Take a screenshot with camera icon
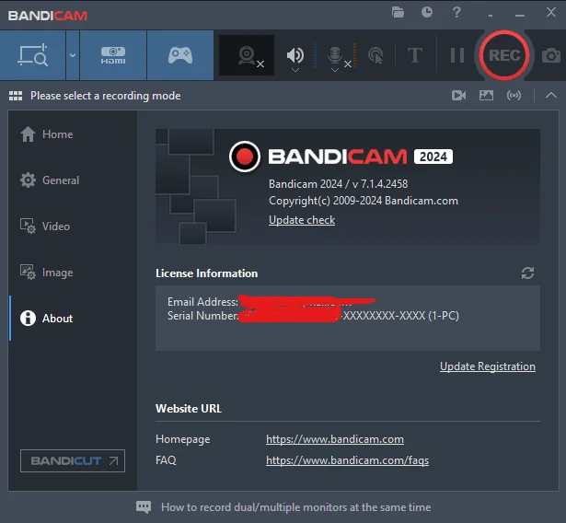 (x=551, y=55)
